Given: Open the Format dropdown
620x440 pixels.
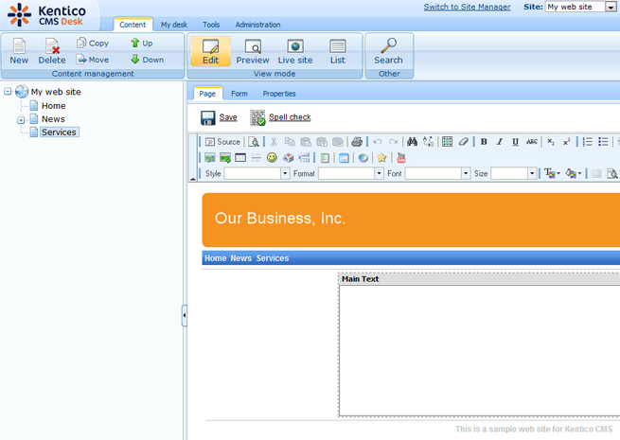Looking at the screenshot, I should coord(380,174).
